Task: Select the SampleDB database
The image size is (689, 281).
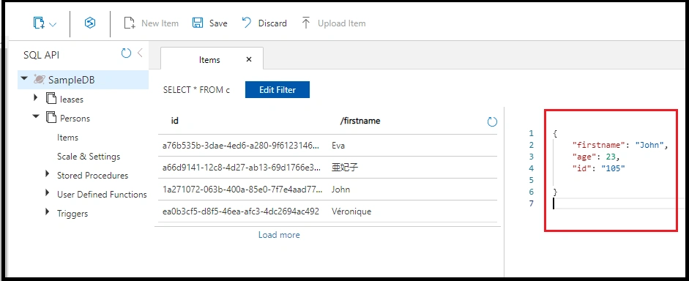Action: pyautogui.click(x=71, y=80)
